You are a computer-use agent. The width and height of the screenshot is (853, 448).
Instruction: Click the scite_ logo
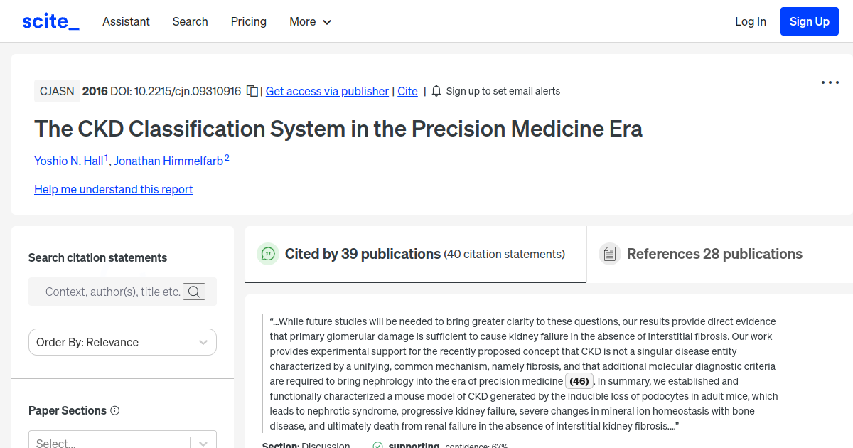pyautogui.click(x=50, y=21)
